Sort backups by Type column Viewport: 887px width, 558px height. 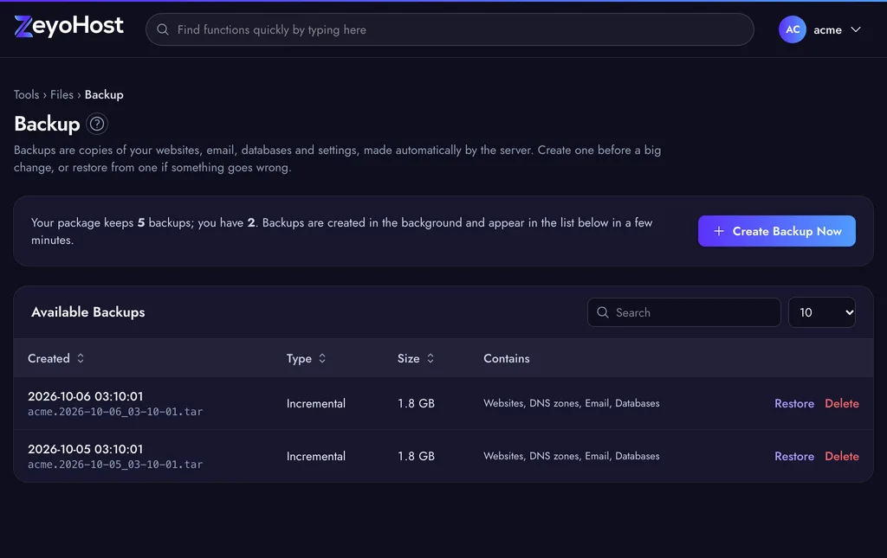click(306, 359)
